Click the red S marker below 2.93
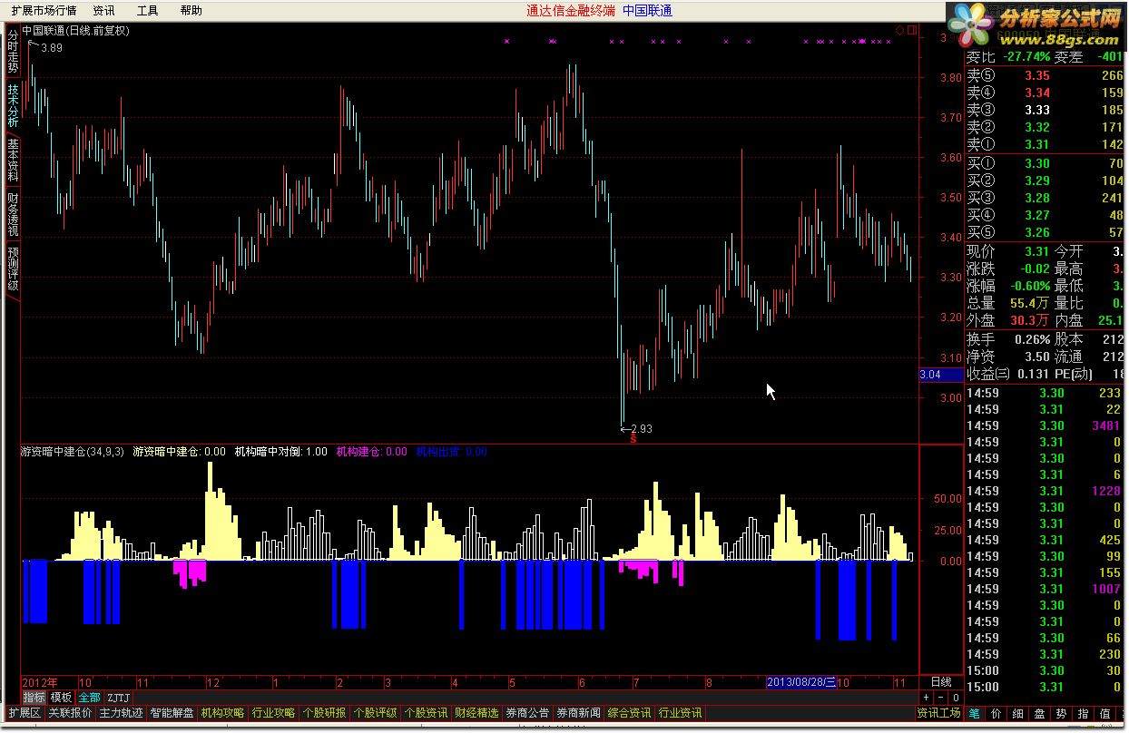This screenshot has height=733, width=1129. [x=633, y=439]
